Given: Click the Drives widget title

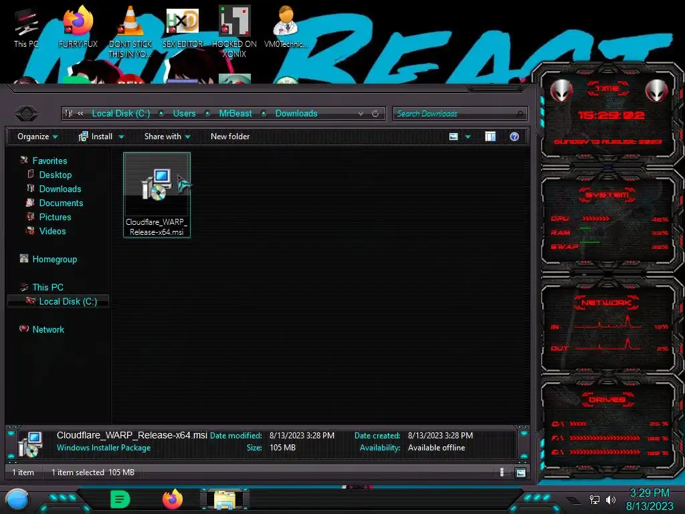Looking at the screenshot, I should coord(607,400).
